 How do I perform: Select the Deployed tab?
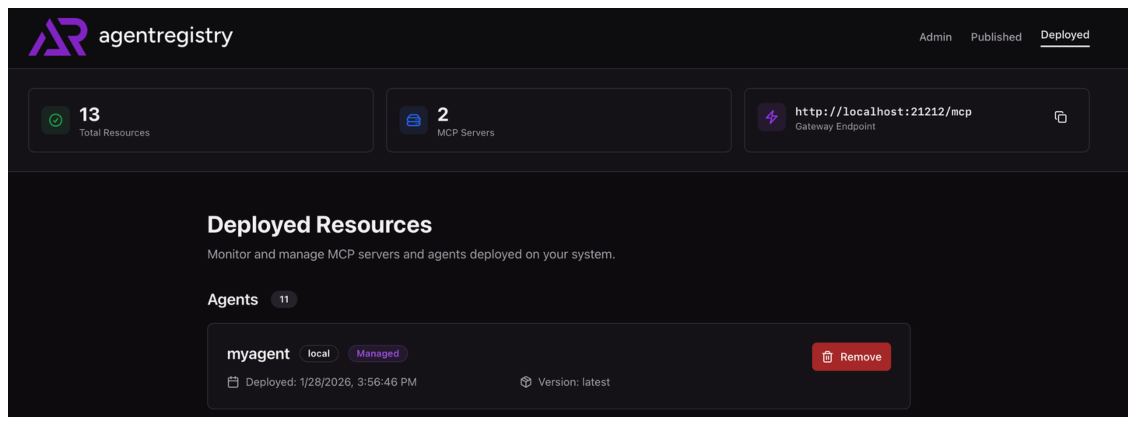(x=1064, y=35)
